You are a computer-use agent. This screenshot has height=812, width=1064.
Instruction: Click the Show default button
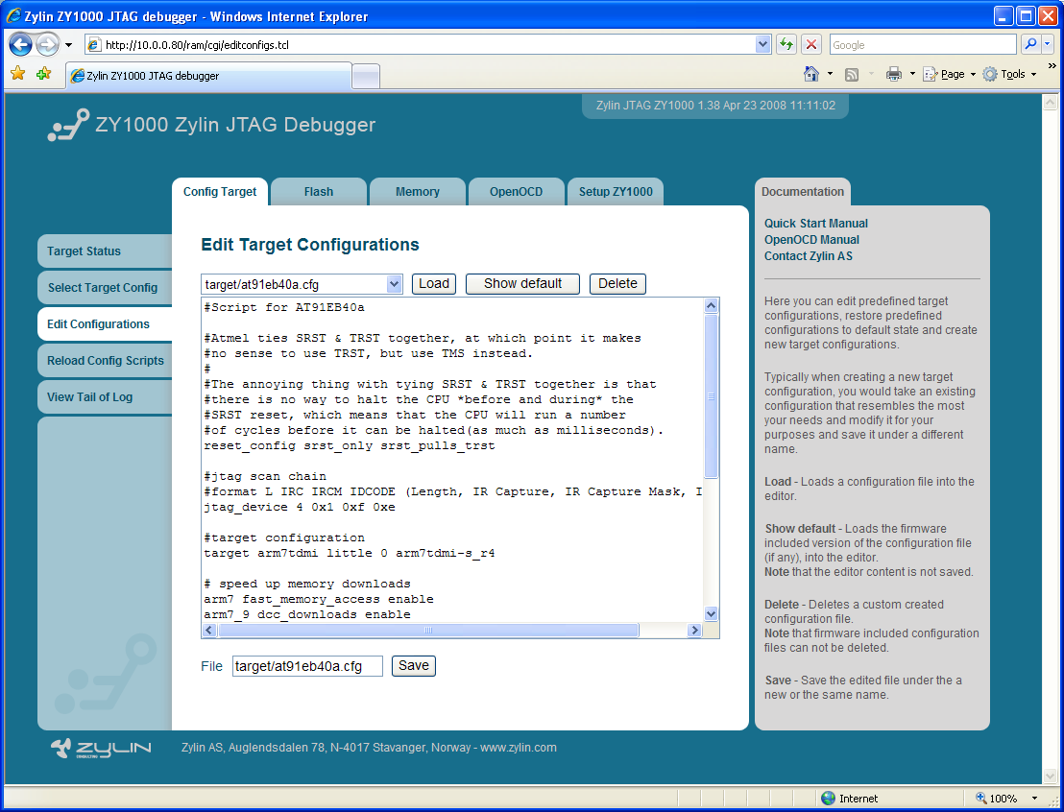coord(522,283)
